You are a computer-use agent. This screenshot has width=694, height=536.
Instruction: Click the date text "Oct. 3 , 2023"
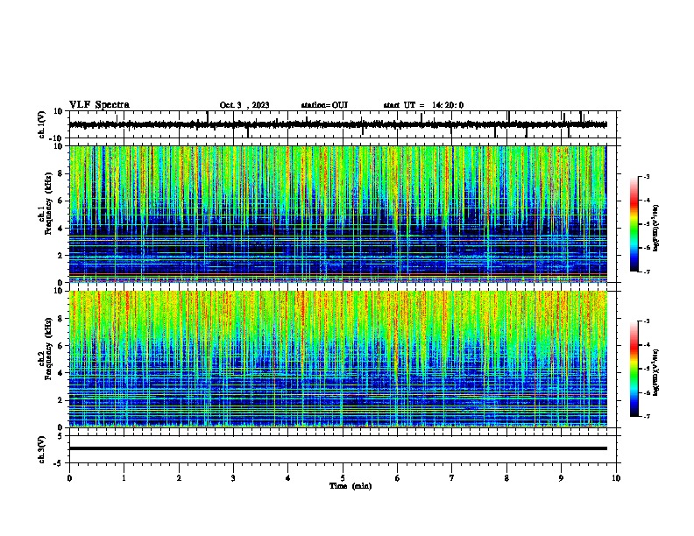coord(244,105)
